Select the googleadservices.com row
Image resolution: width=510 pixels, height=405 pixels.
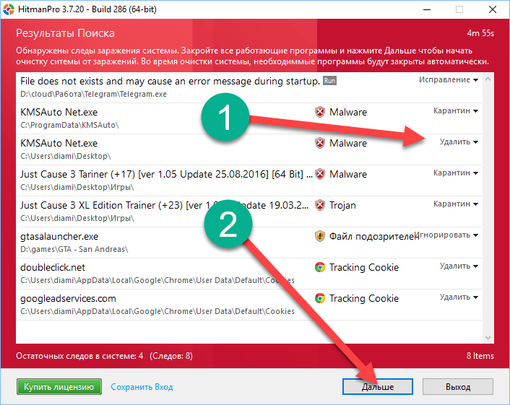(248, 305)
